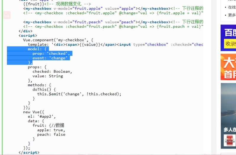Click the Vue.component('my-checkbox' line
Screen dimensions: 236x155
tap(58, 40)
